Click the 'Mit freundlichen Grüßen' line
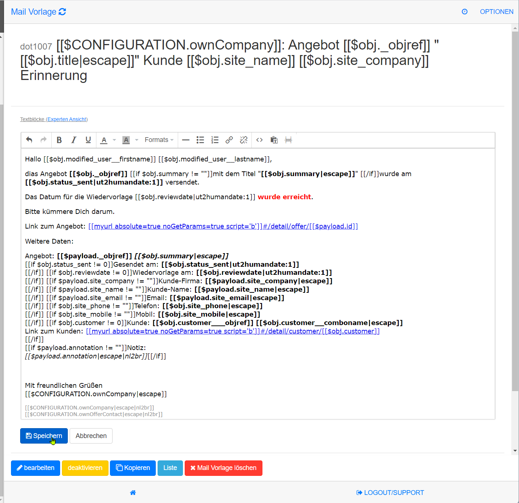 64,386
